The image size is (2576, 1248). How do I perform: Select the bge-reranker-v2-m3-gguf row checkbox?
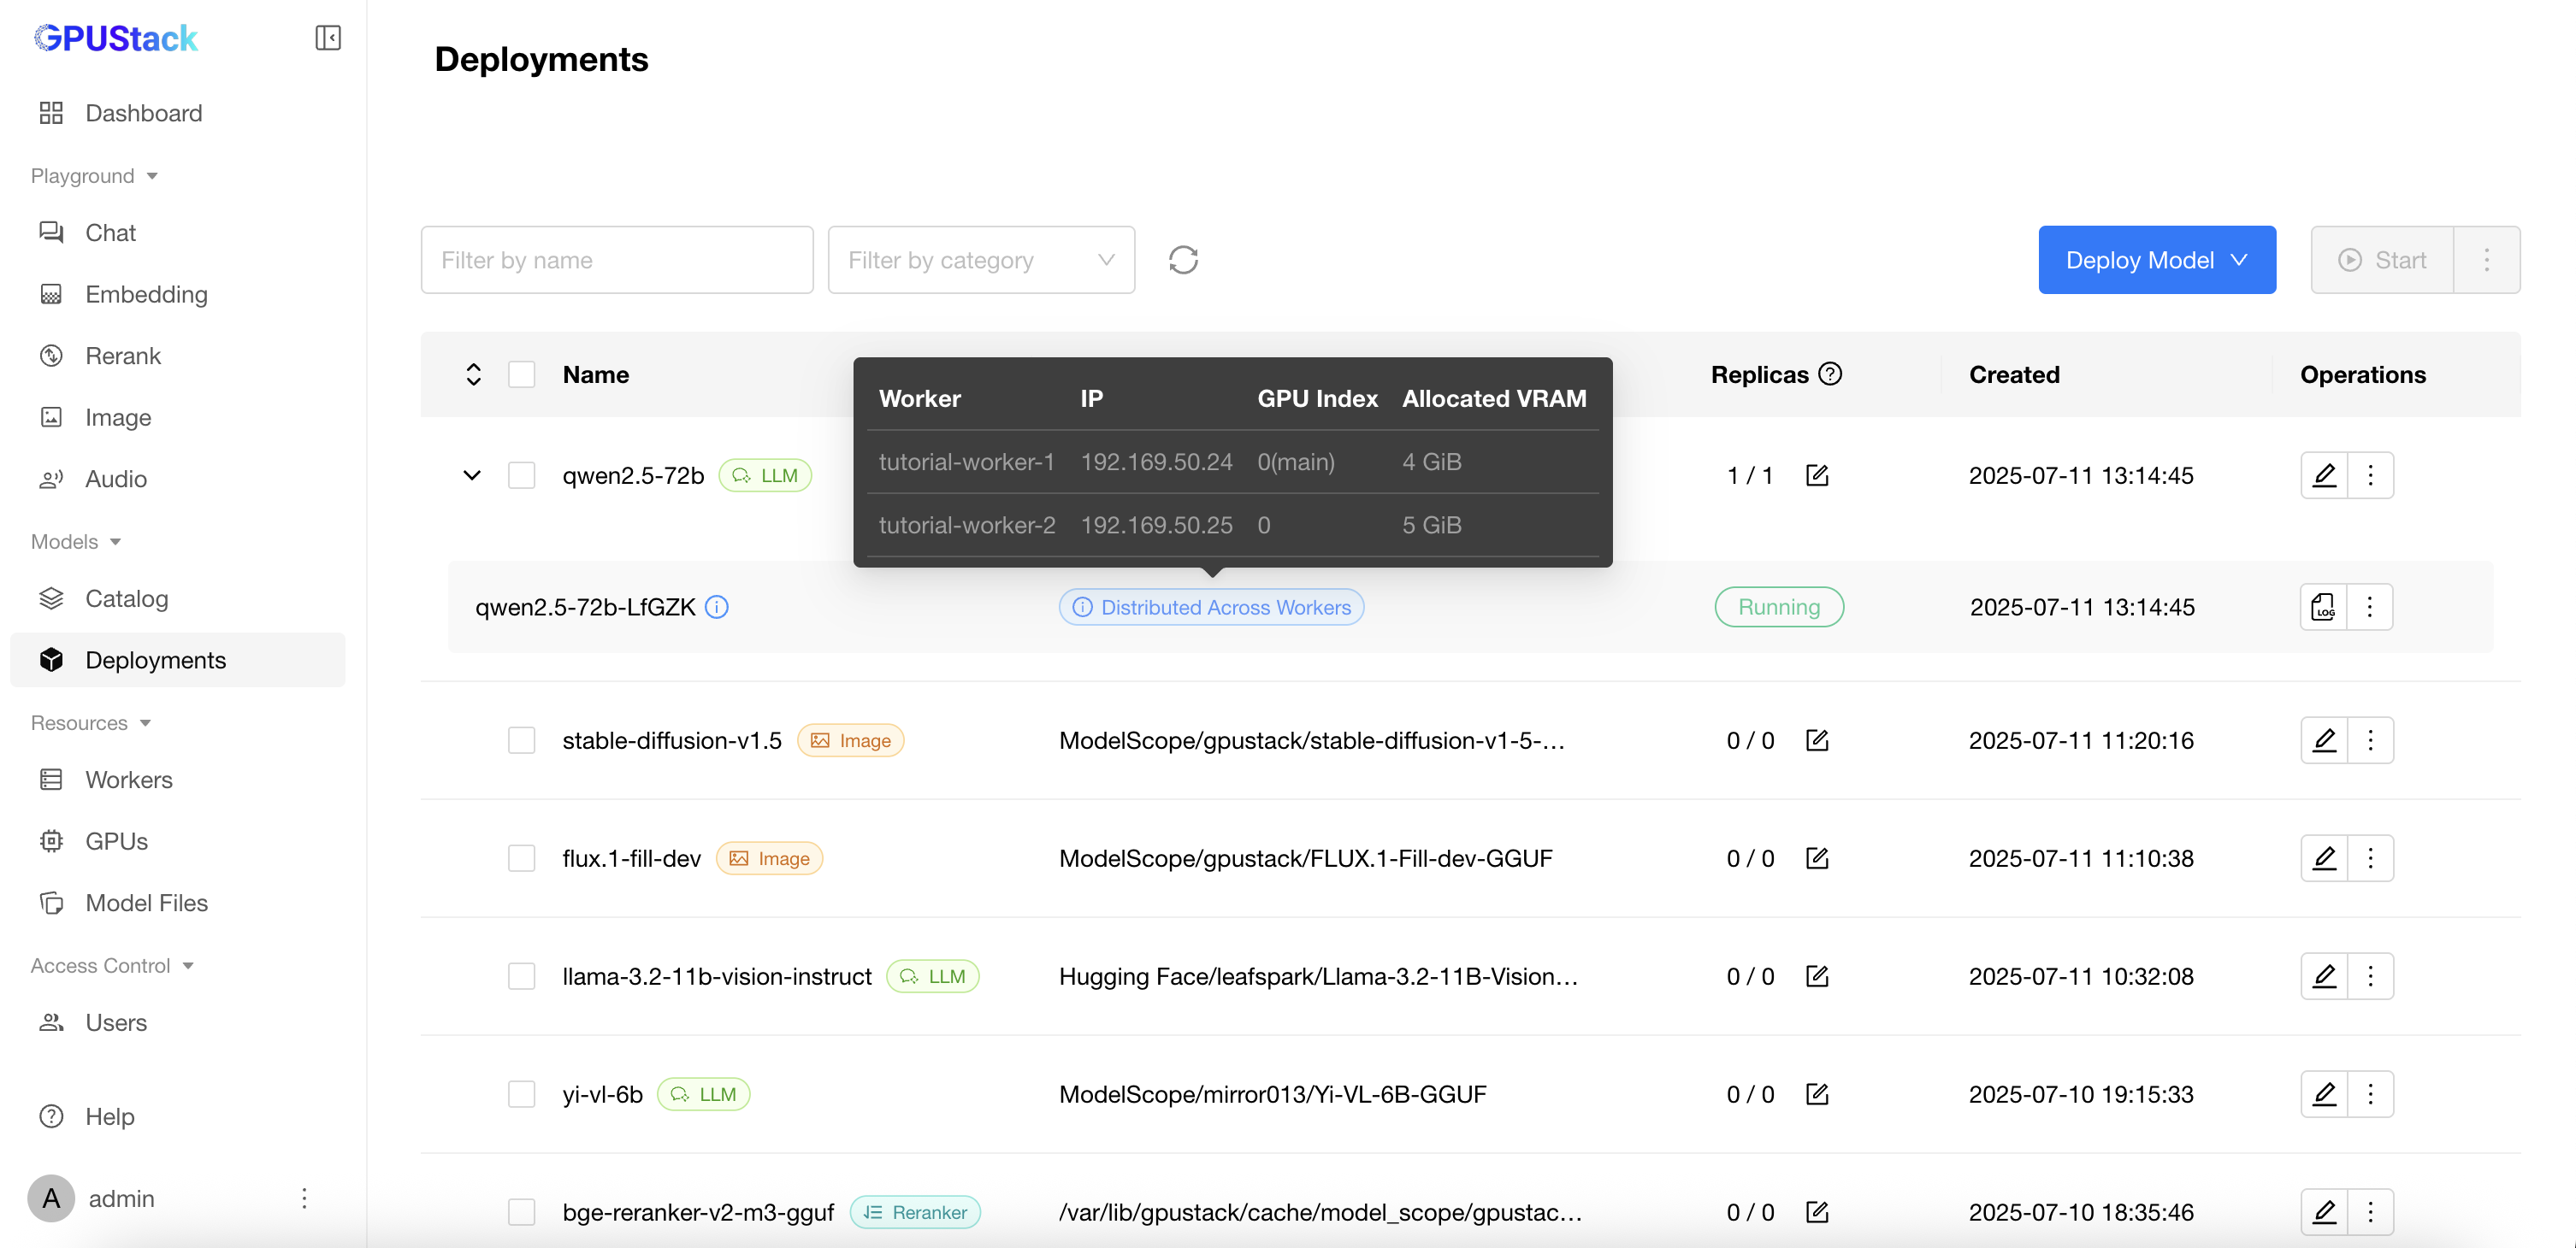(x=521, y=1212)
